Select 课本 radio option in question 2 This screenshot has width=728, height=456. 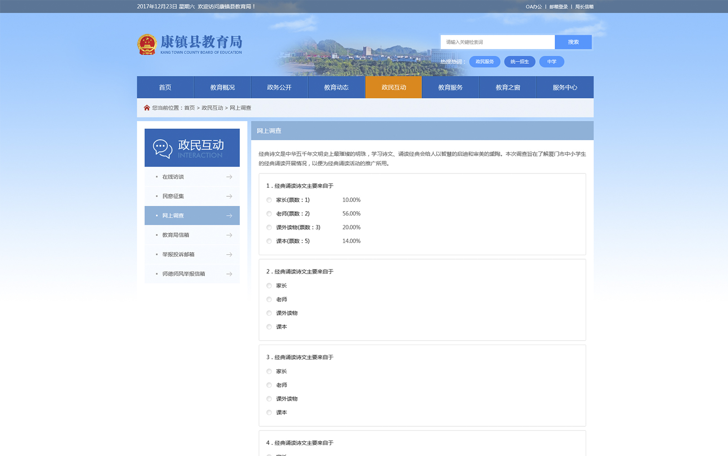coord(269,327)
